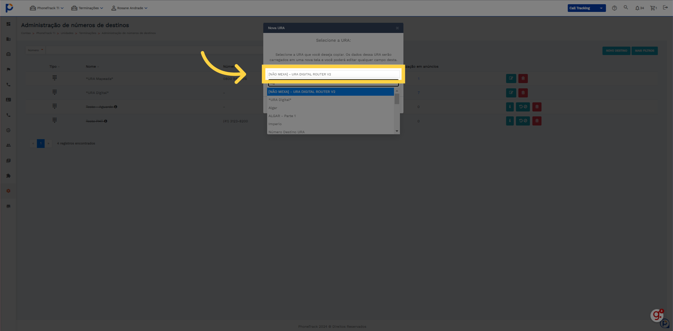Open the briefcase icon in the sidebar
673x331 pixels.
(x=8, y=54)
